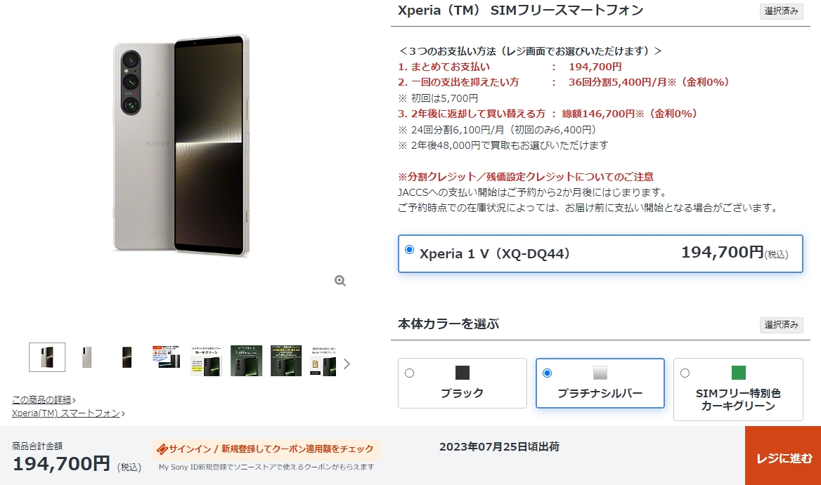Open the Xperia(TM) スマートフォン link
Screen dimensions: 821x485
[66, 413]
